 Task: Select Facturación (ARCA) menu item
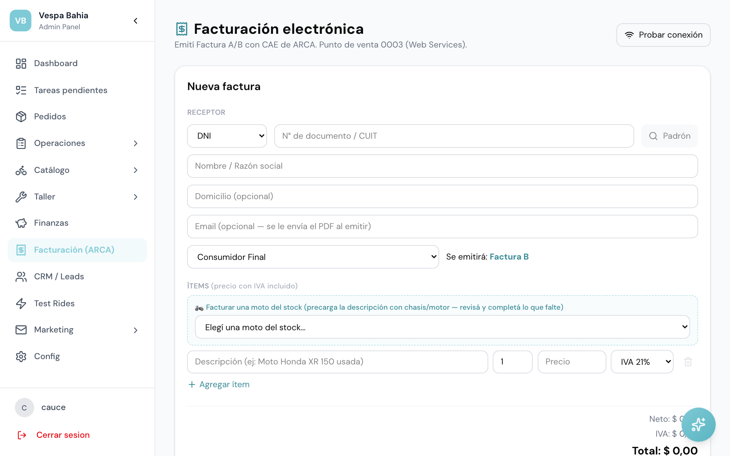(x=77, y=250)
